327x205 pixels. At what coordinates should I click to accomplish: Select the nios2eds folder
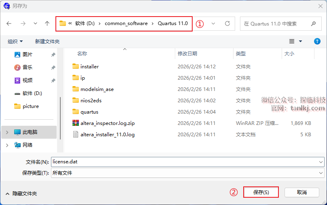point(91,101)
